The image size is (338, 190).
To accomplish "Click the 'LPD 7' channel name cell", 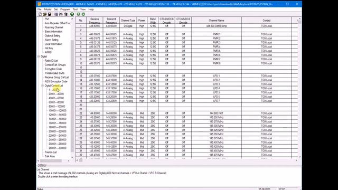I will pyautogui.click(x=217, y=101).
